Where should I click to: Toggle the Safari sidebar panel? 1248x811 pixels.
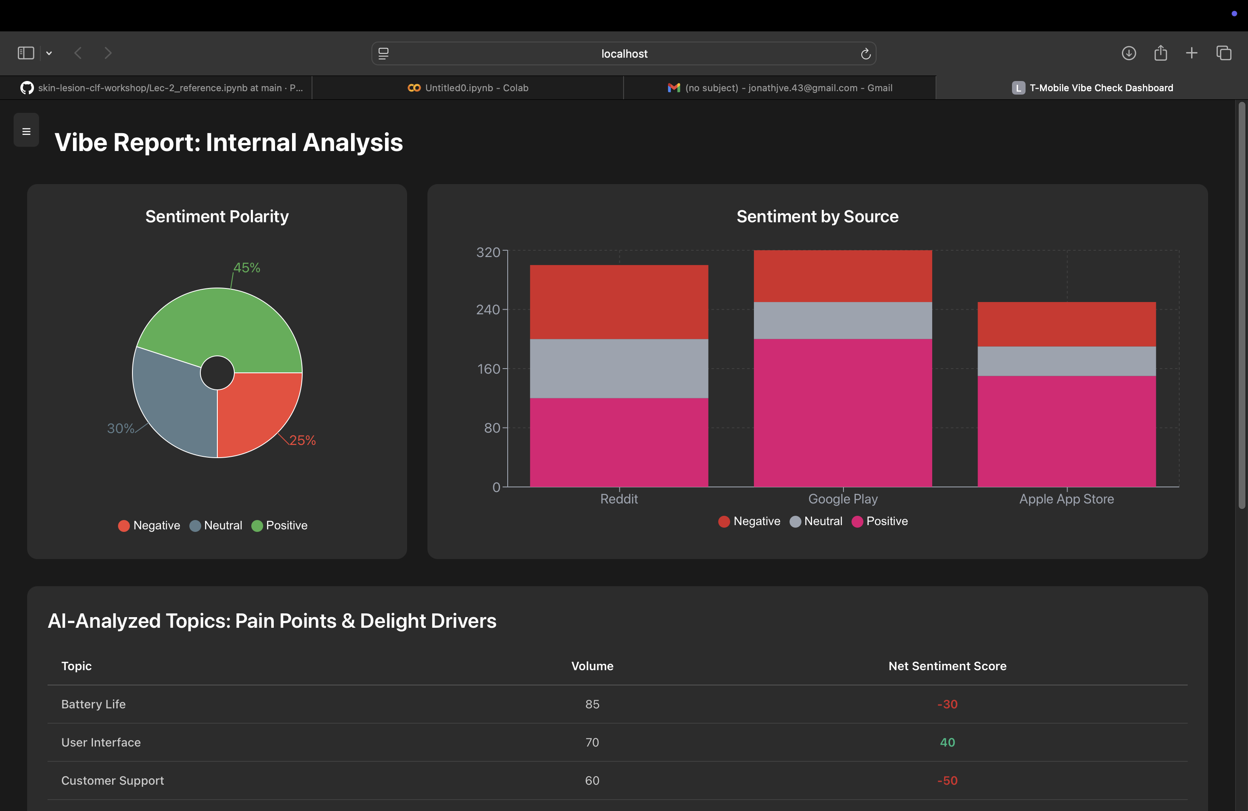[26, 53]
